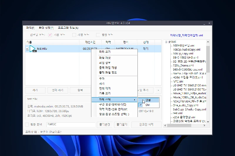
Task: Select the checked SMI submenu item
Action: pyautogui.click(x=149, y=105)
